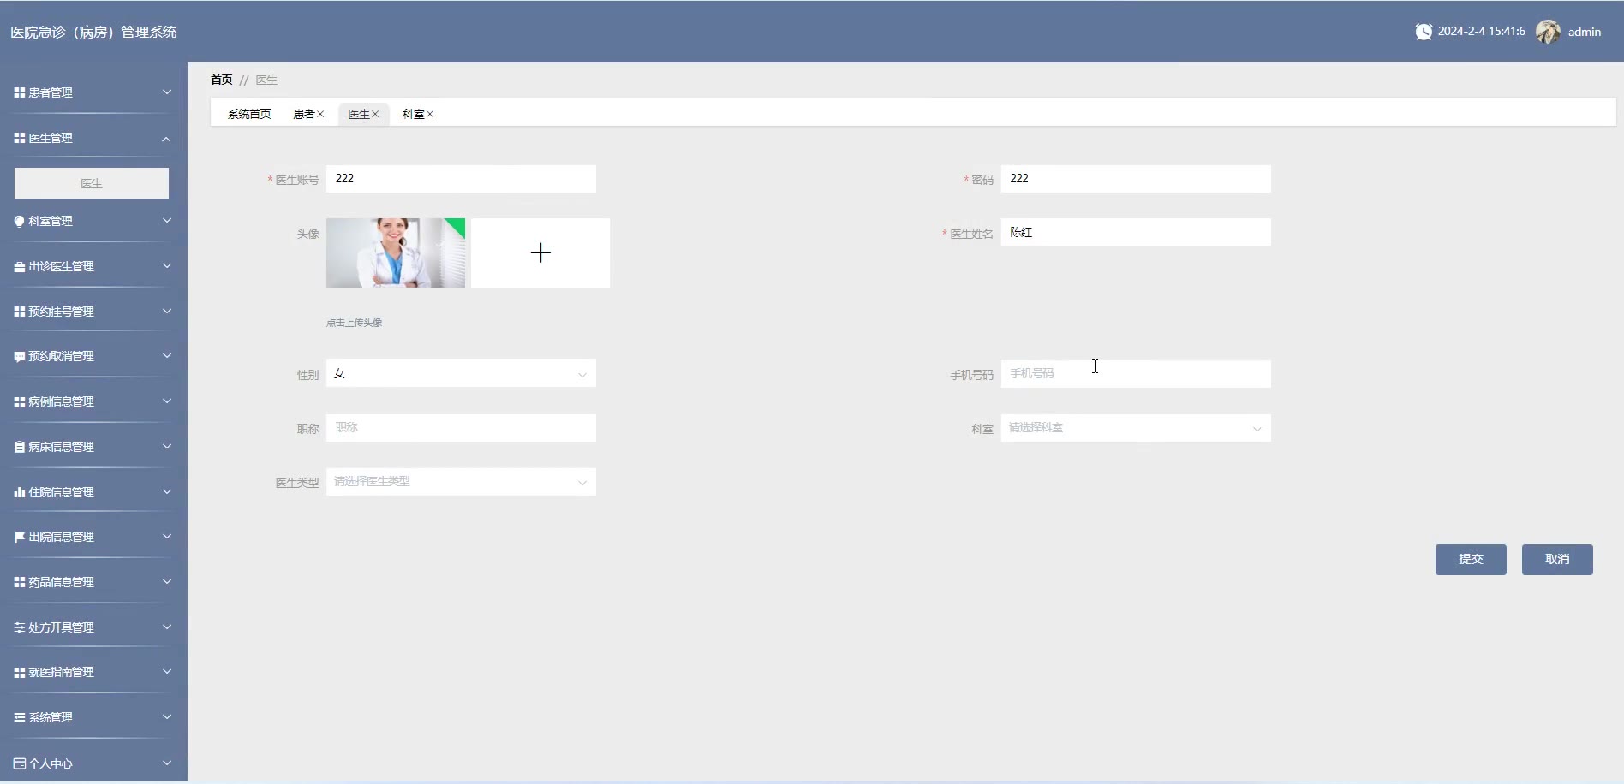This screenshot has width=1624, height=784.
Task: Open the 性别 dropdown
Action: 461,374
